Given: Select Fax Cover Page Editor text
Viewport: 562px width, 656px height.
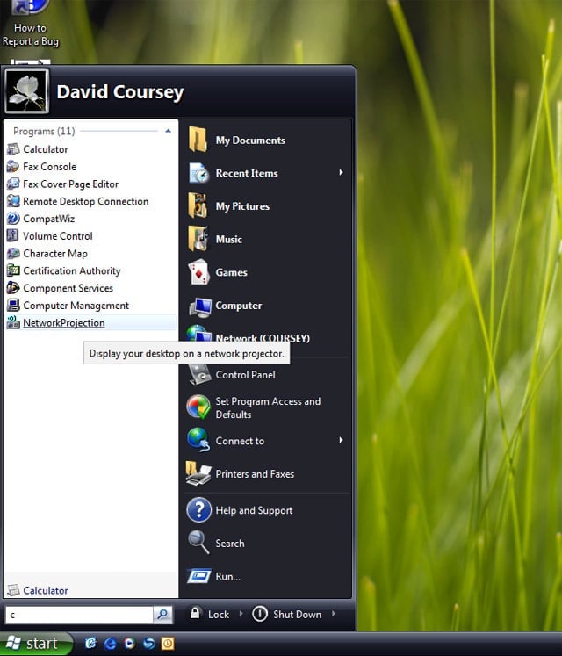Looking at the screenshot, I should tap(71, 184).
